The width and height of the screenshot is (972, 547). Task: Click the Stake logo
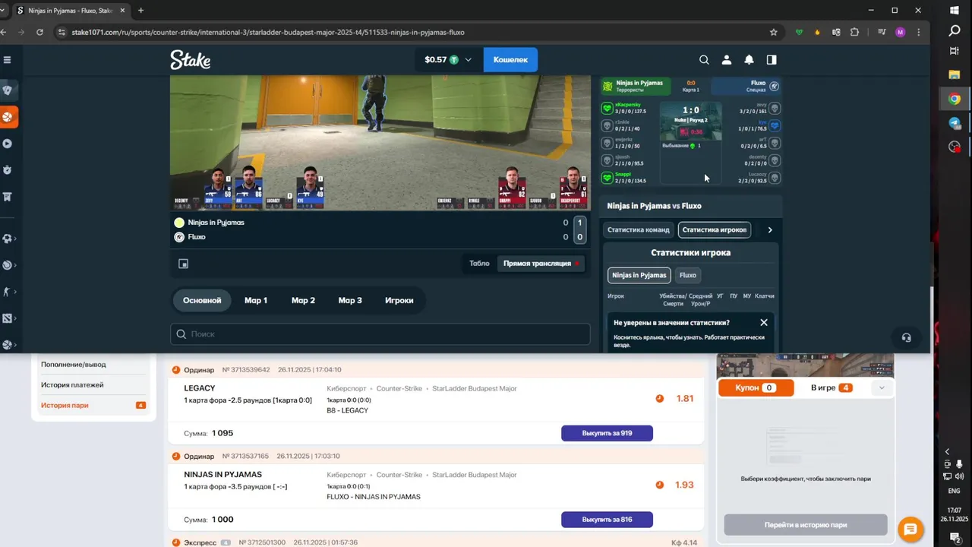point(190,59)
